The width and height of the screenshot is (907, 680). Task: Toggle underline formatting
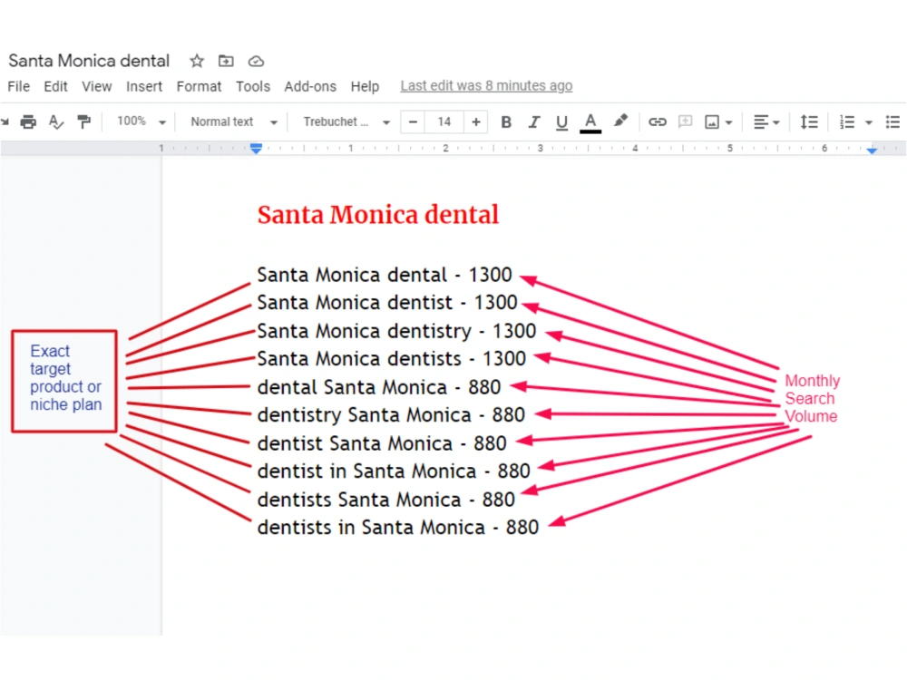(x=561, y=122)
